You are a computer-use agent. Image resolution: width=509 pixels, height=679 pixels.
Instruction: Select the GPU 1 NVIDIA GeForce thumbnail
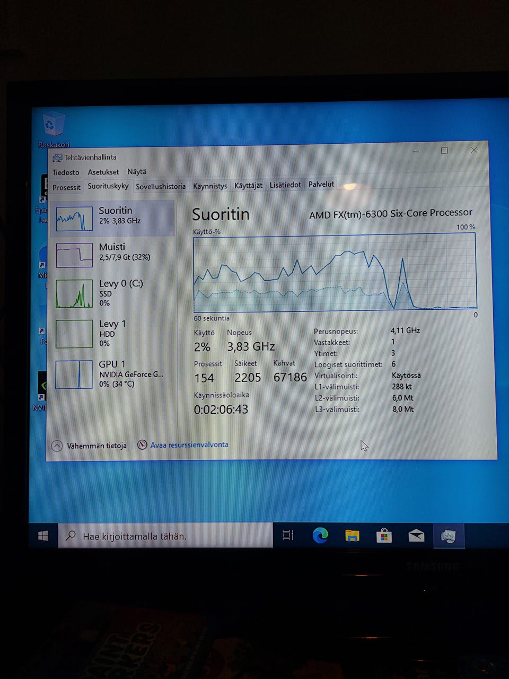(74, 374)
